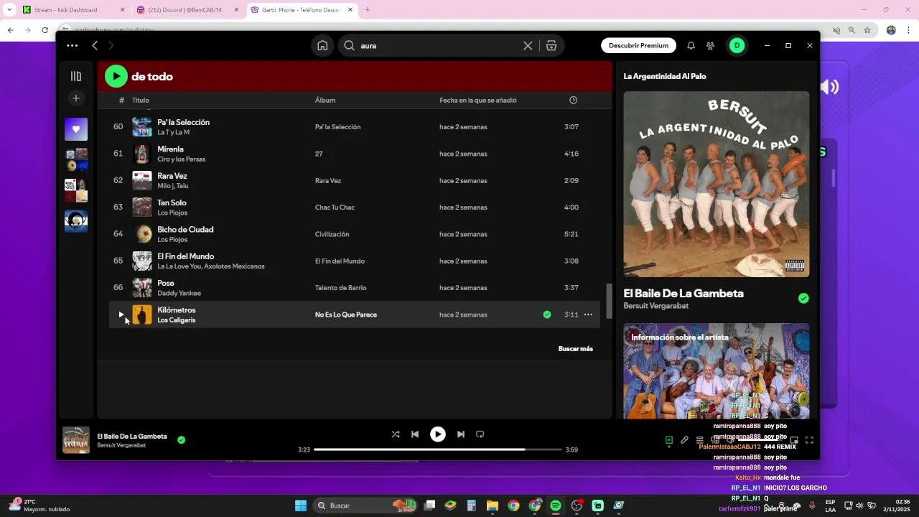The image size is (919, 517).
Task: Sort by Fecha en la que se añadió
Action: (x=478, y=100)
